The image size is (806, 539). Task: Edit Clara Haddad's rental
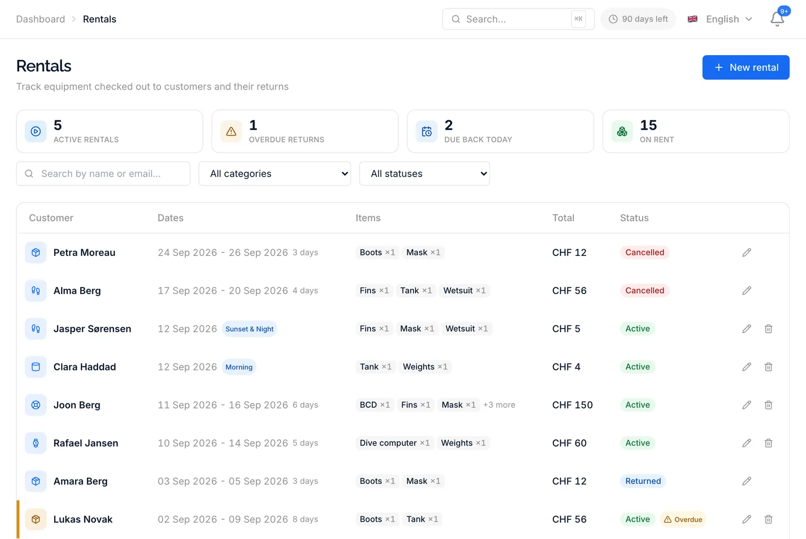[x=747, y=367]
